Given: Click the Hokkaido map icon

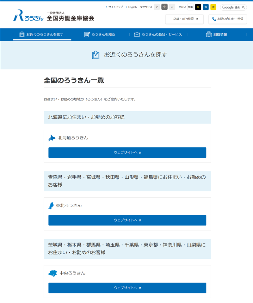Looking at the screenshot, I should click(52, 138).
